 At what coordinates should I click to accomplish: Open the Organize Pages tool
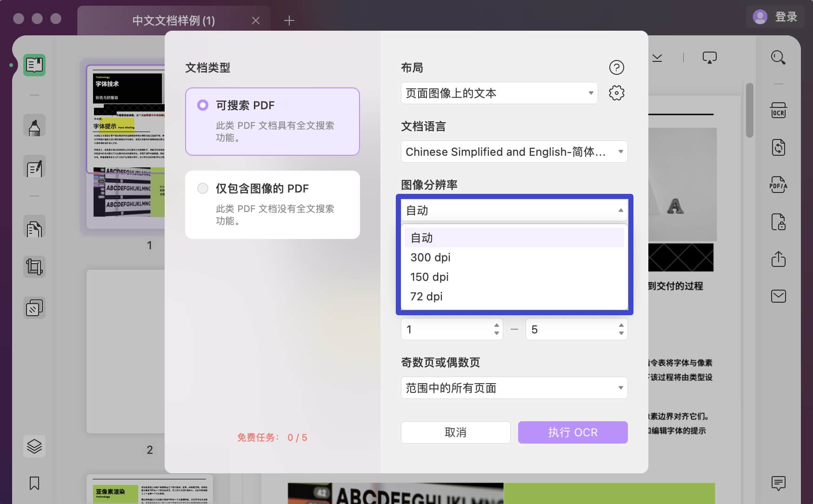tap(34, 226)
